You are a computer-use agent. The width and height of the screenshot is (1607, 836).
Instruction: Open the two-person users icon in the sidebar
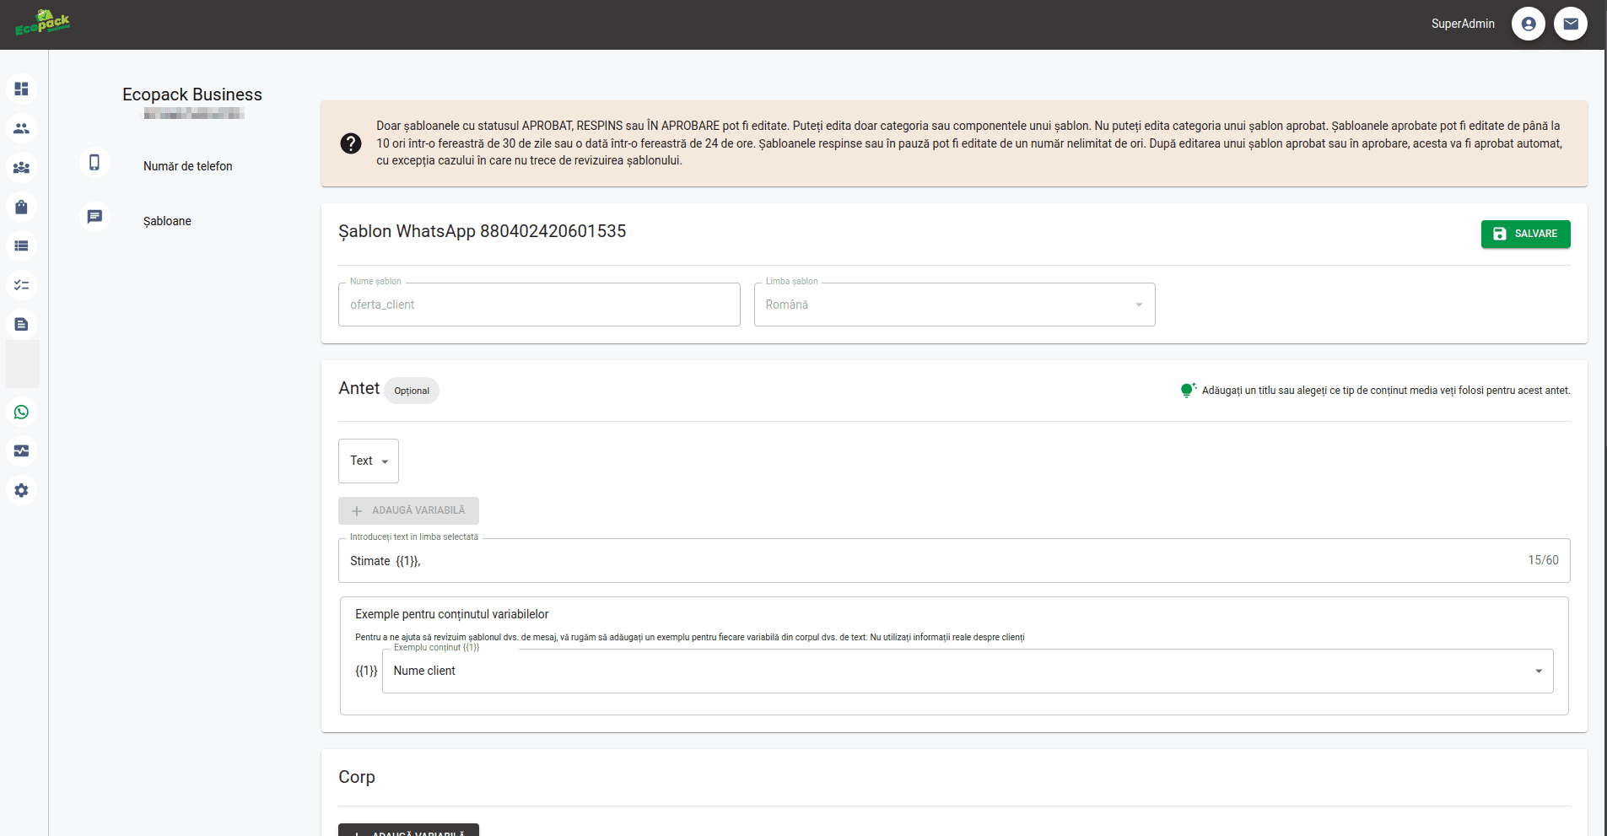[x=21, y=128]
